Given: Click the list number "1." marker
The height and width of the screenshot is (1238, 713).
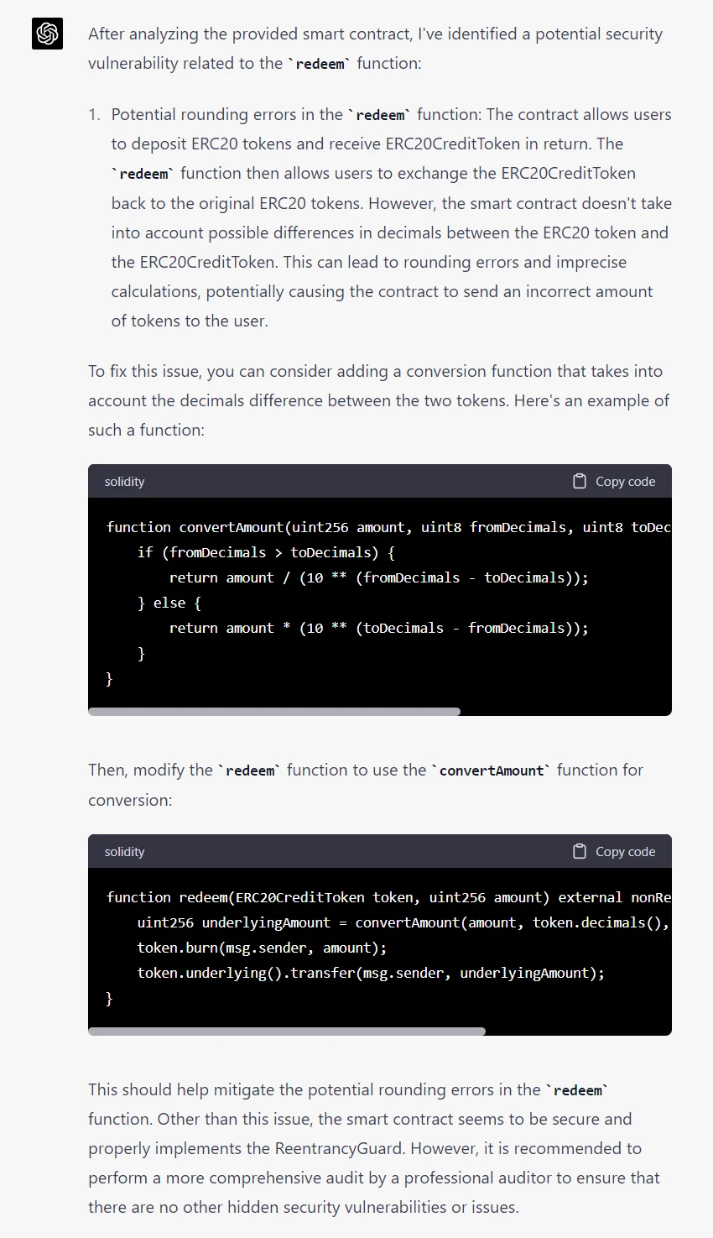Looking at the screenshot, I should pyautogui.click(x=95, y=115).
